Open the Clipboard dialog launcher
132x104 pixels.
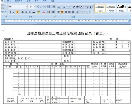point(6,16)
